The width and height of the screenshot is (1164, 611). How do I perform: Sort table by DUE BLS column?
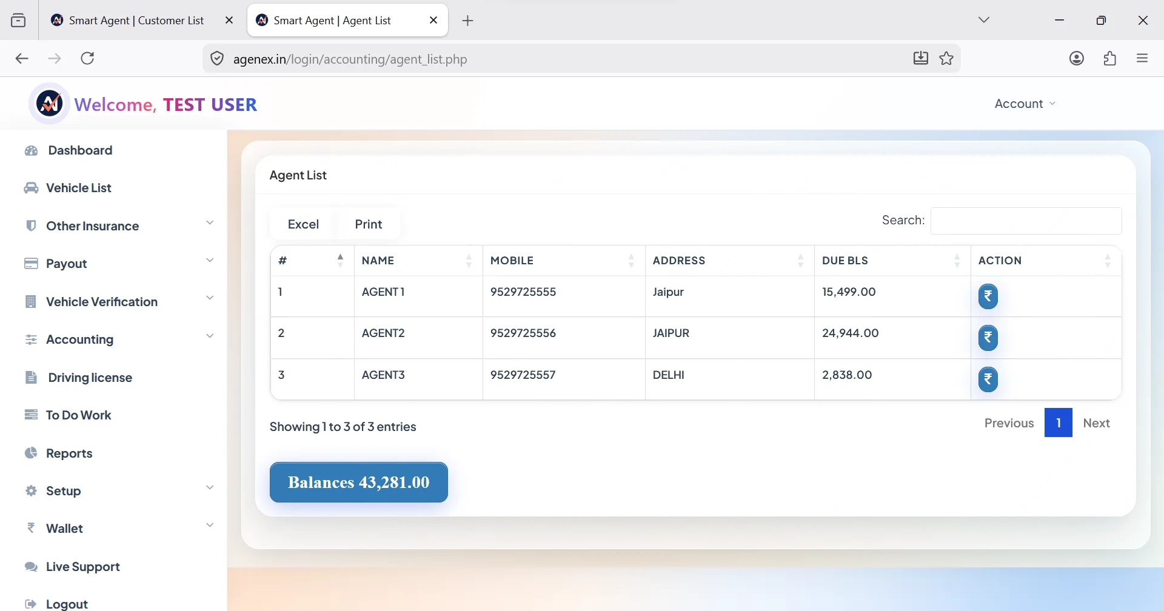click(x=892, y=261)
